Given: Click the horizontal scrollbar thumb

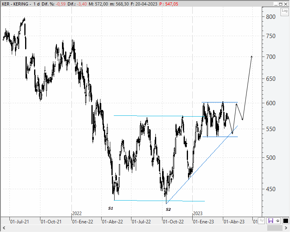Looking at the screenshot, I should [275, 228].
